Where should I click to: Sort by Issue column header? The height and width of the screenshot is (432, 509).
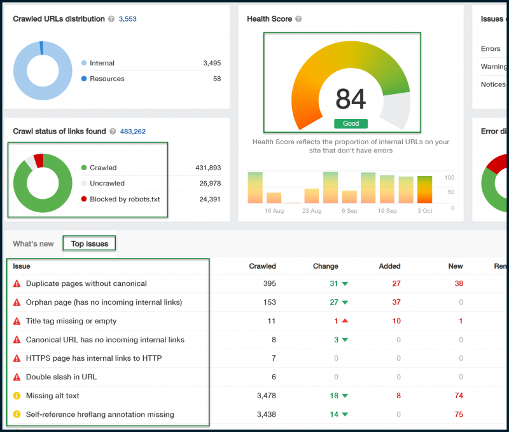[22, 266]
